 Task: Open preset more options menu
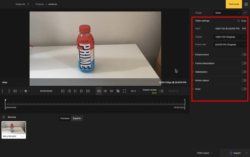click(x=245, y=13)
